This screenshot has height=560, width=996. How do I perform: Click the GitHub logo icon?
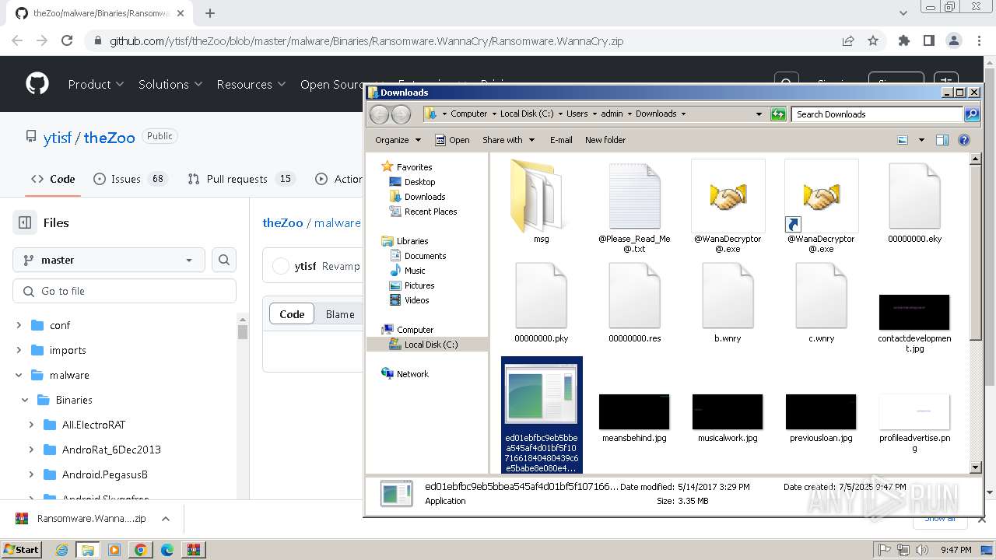pos(37,84)
